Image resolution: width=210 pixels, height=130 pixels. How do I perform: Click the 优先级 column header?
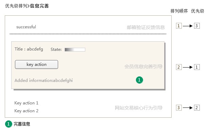197,11
